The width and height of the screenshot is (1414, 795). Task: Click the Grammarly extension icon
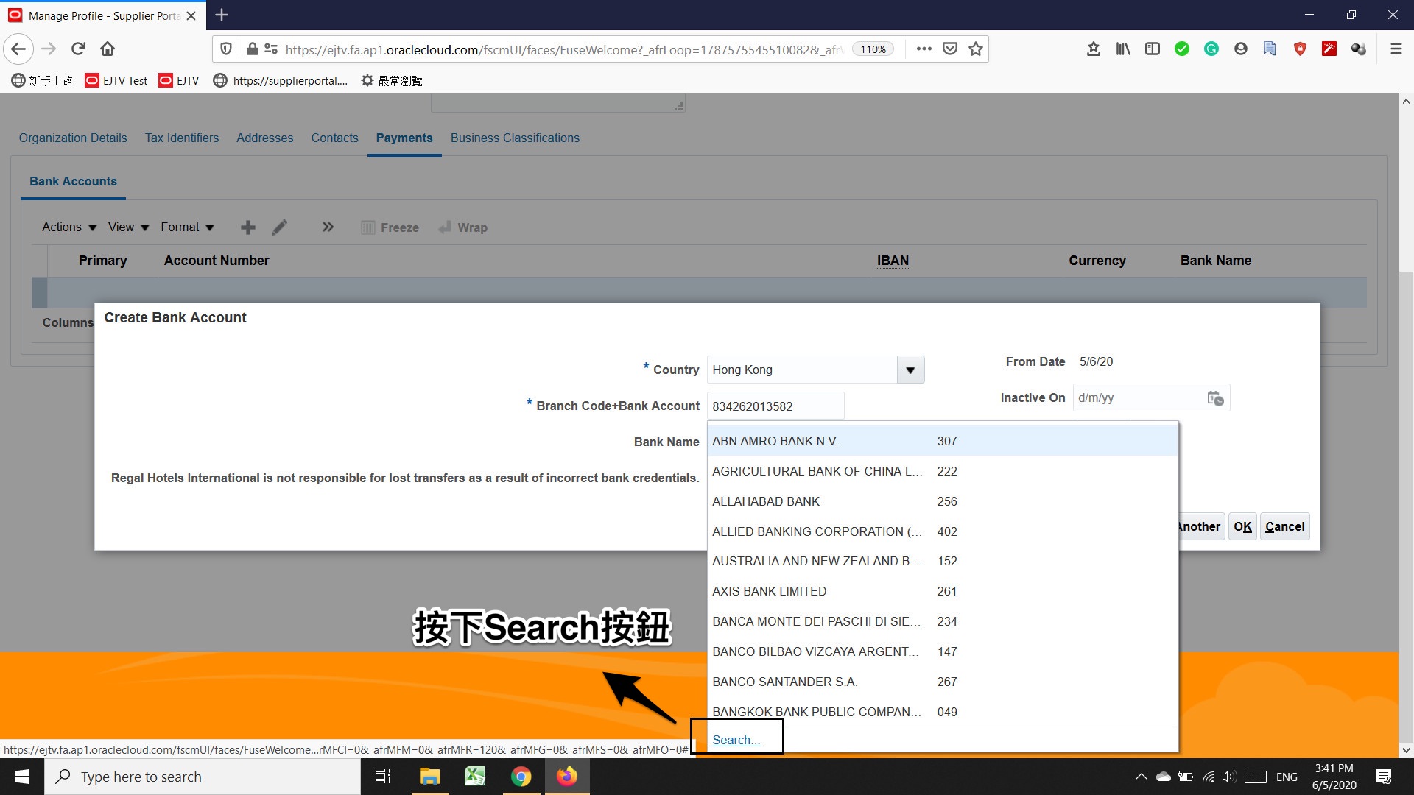point(1211,49)
